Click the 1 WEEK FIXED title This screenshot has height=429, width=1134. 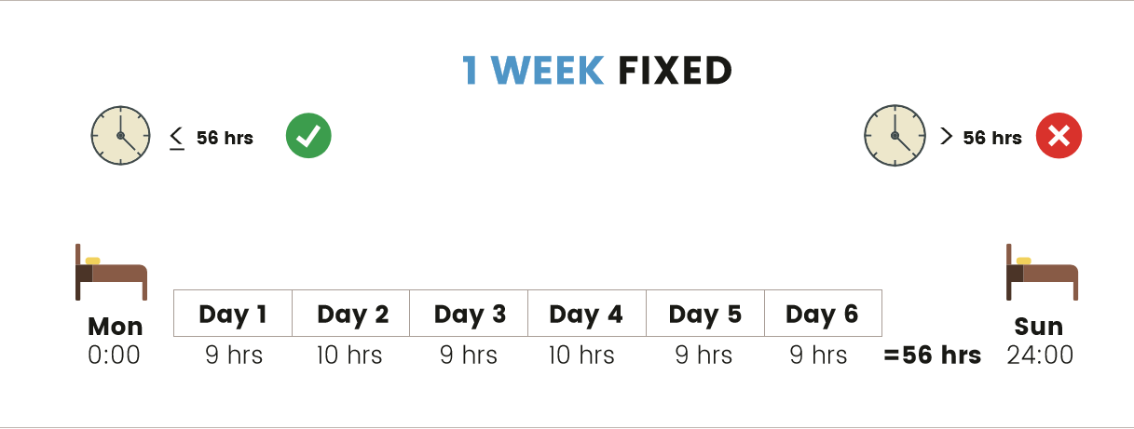(597, 71)
